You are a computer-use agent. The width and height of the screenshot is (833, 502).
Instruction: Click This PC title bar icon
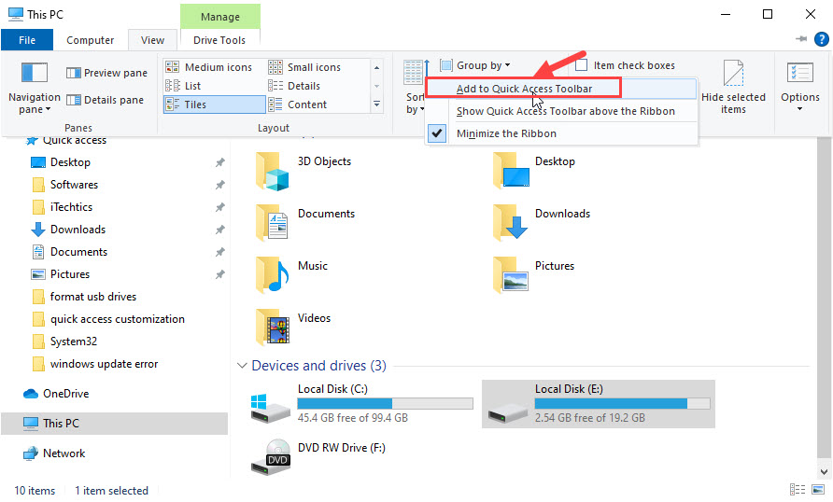(16, 14)
